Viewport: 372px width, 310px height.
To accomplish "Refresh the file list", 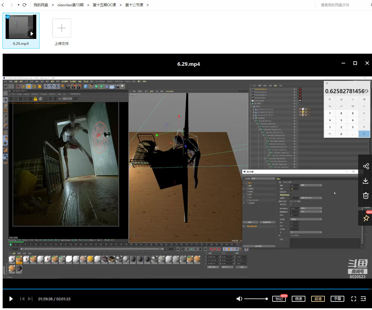I will [x=24, y=5].
